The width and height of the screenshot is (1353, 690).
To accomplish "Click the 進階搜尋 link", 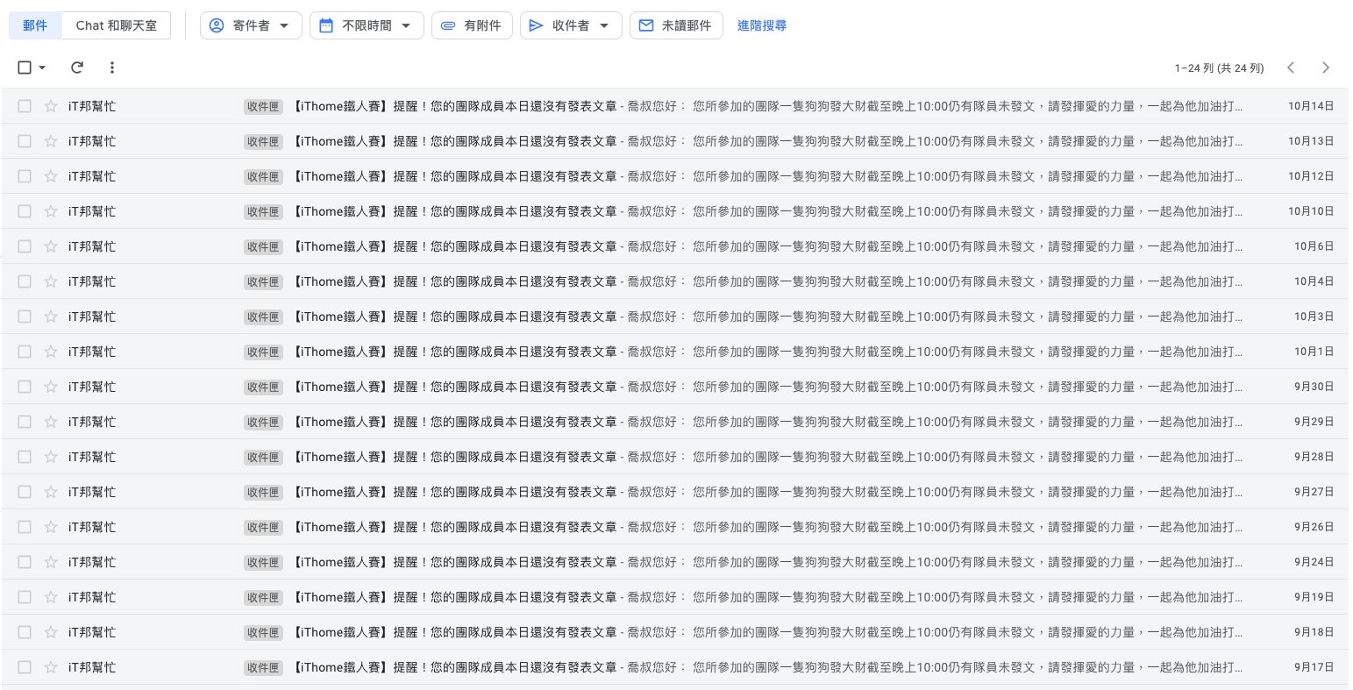I will tap(761, 25).
